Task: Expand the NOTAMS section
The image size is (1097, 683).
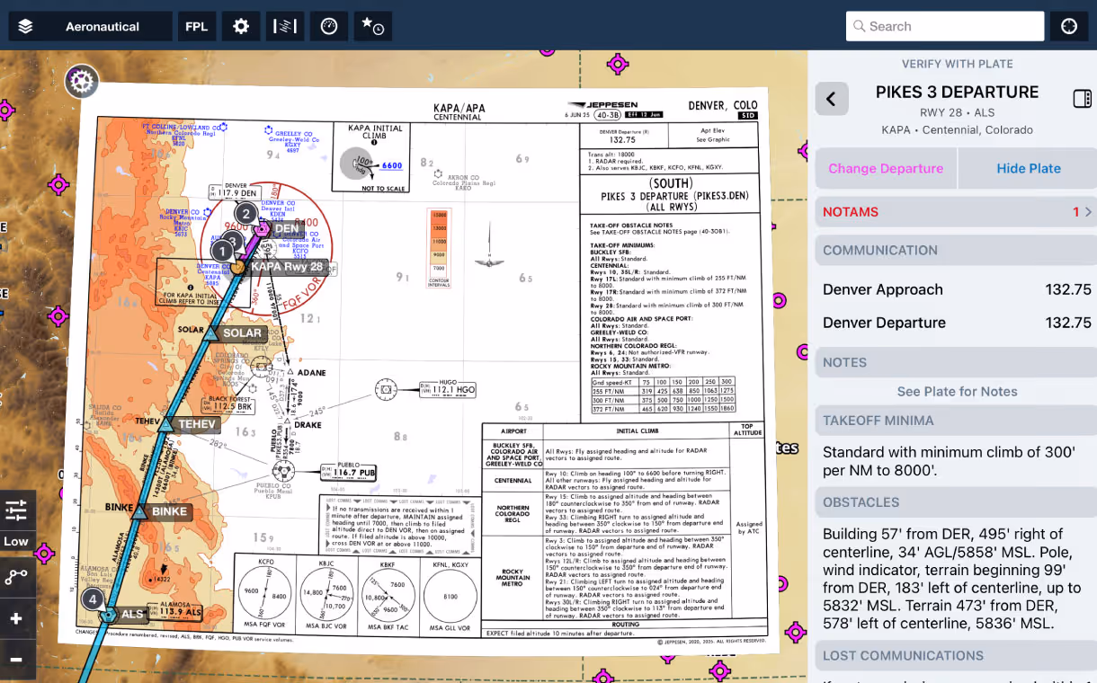Action: [x=956, y=212]
